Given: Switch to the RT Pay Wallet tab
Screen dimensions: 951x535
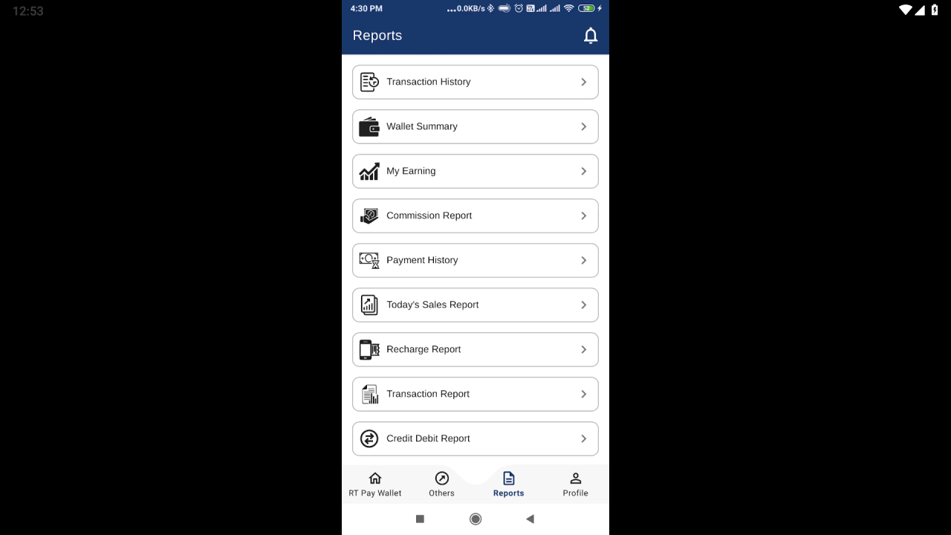Looking at the screenshot, I should pos(375,484).
